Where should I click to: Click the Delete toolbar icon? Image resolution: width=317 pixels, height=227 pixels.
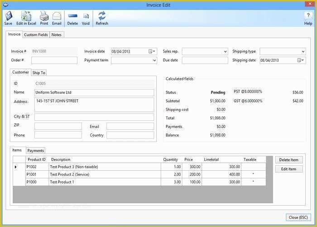[x=72, y=16]
